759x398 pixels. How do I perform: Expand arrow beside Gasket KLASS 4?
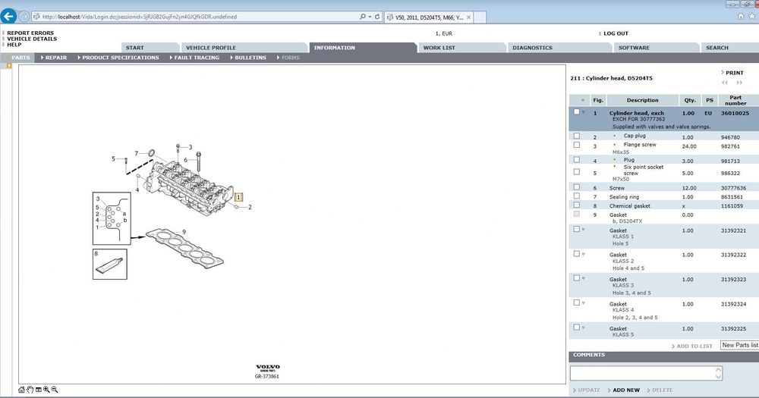pos(583,303)
